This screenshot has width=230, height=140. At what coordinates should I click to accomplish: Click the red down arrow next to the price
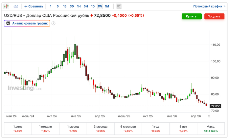pyautogui.click(x=92, y=15)
